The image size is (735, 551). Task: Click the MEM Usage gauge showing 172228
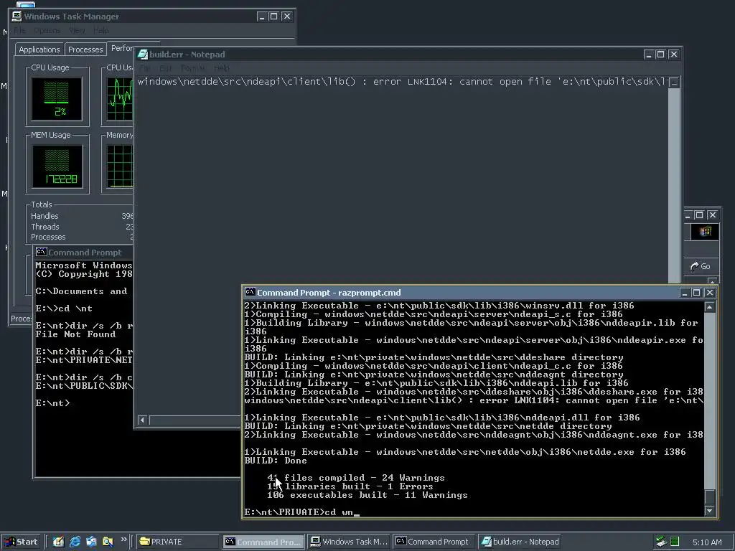(57, 166)
